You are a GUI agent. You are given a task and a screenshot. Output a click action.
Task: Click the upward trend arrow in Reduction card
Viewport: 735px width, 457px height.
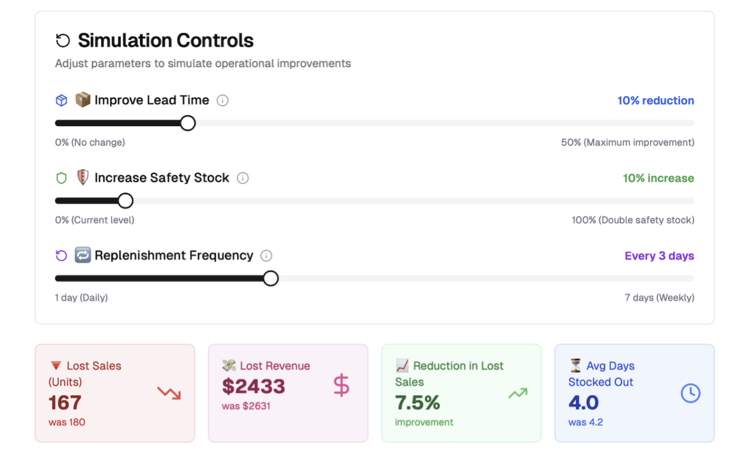click(x=518, y=393)
